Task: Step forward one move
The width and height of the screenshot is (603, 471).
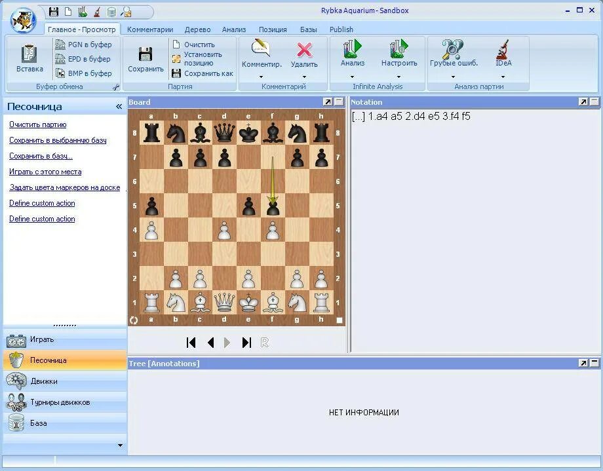Action: (x=227, y=342)
